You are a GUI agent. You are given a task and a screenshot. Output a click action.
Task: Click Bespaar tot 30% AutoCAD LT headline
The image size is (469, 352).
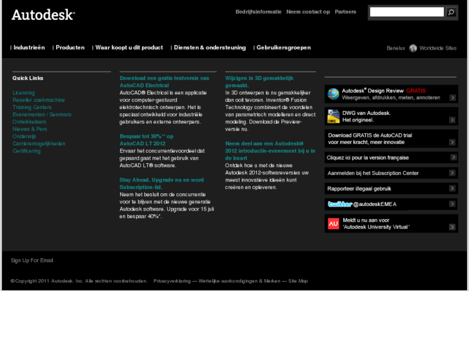[x=146, y=140]
